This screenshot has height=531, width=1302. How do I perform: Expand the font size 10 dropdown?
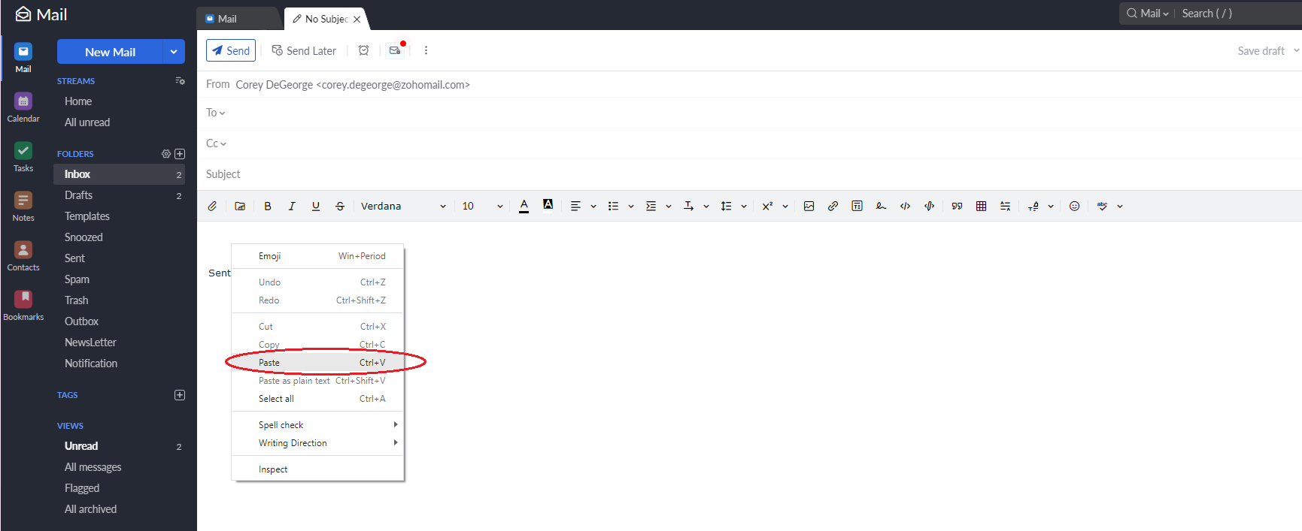pos(482,206)
